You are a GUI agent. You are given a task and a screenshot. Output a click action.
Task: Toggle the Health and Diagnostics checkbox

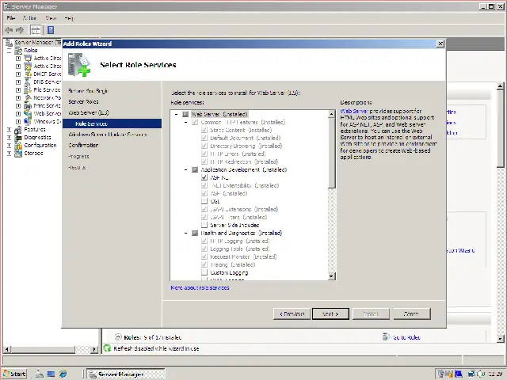coord(195,233)
